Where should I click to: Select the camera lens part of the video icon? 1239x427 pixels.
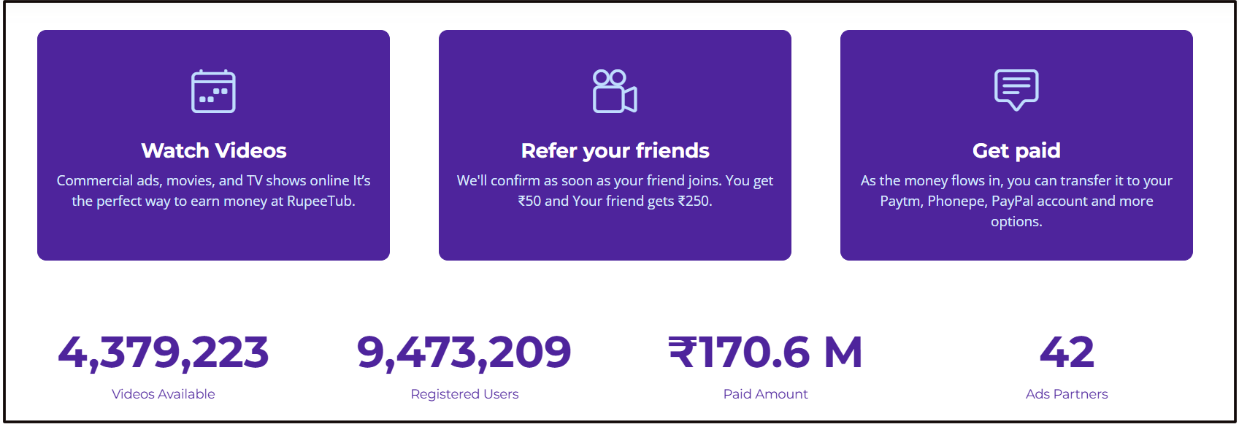coord(631,99)
